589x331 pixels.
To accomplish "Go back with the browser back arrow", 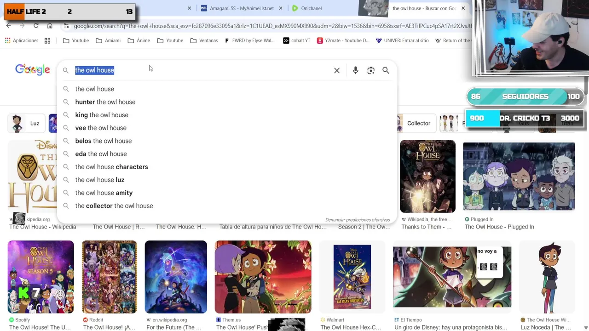I will click(8, 26).
